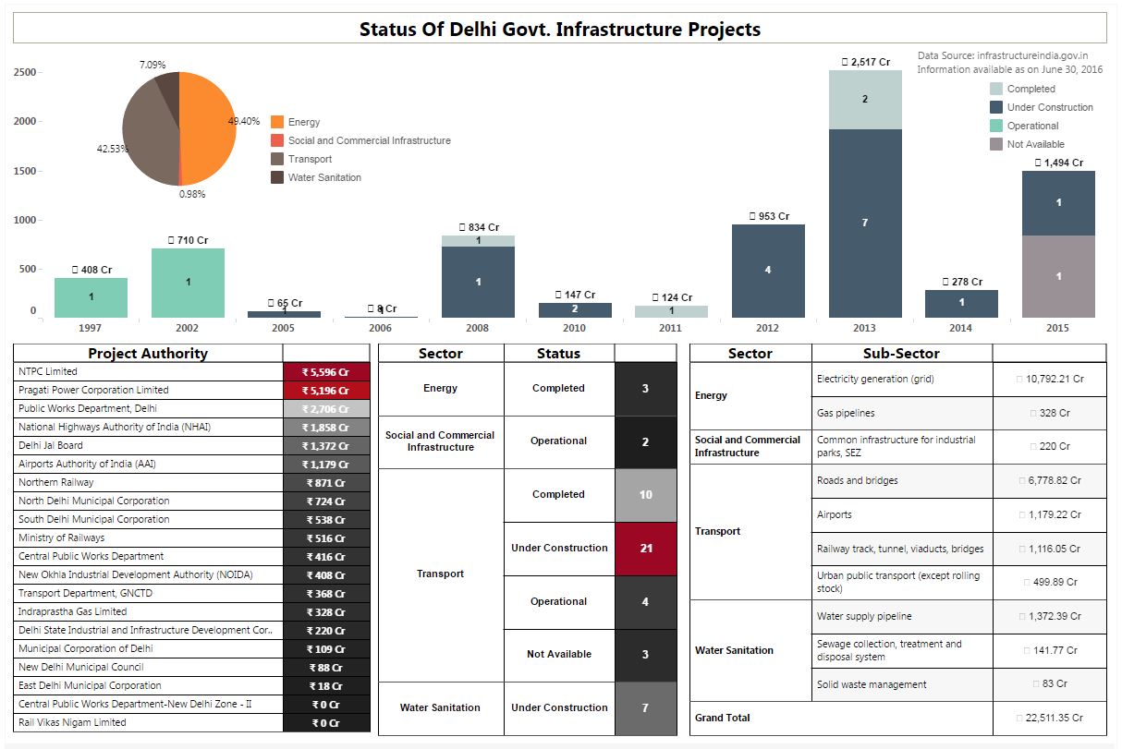Click the Under Construction segment of the 2013 bar
The image size is (1122, 749).
point(865,223)
